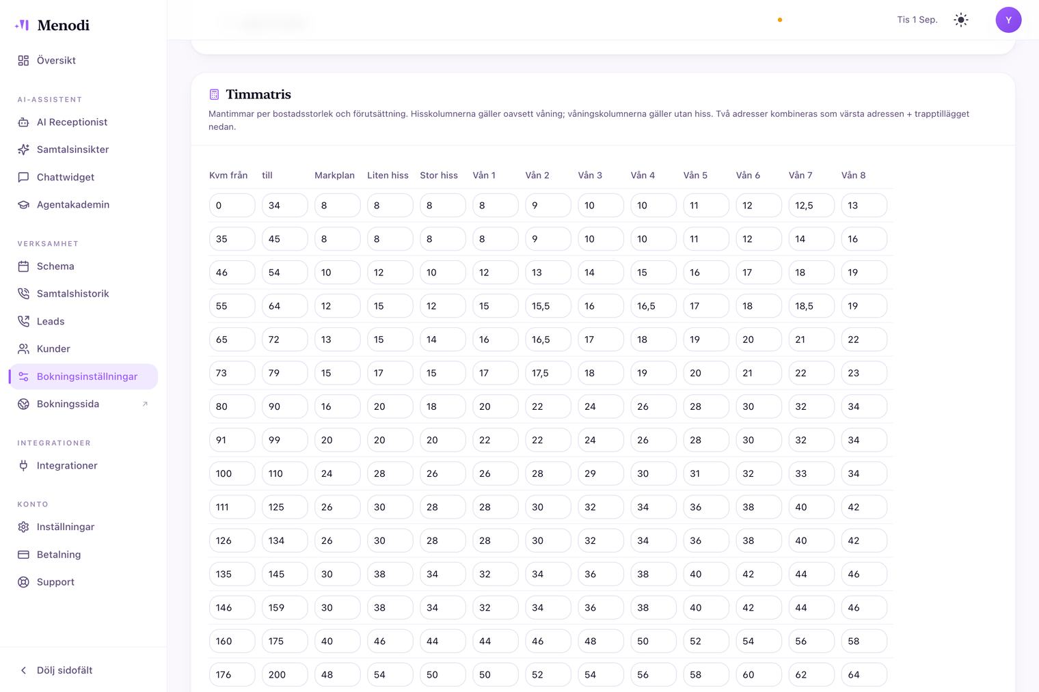Edit Kvm från field showing 46

[232, 273]
